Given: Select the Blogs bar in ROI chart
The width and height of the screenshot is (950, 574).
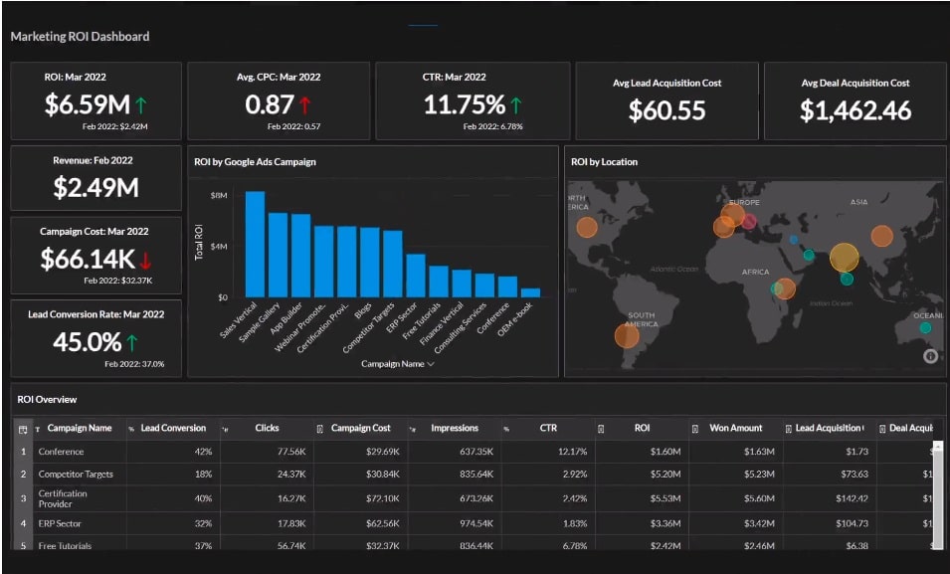Looking at the screenshot, I should tap(370, 262).
